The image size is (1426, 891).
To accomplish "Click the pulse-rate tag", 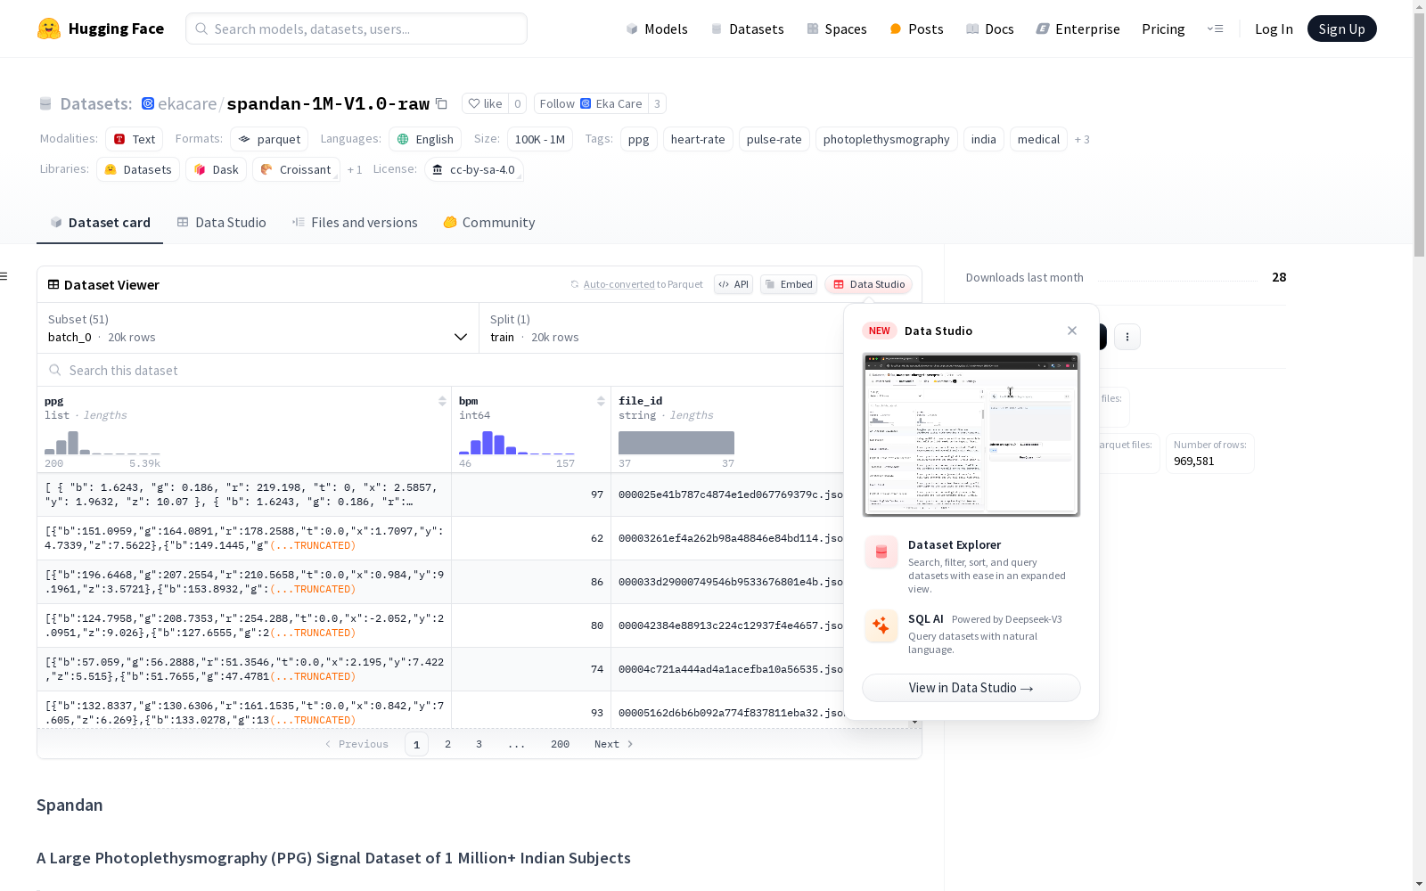I will coord(774,139).
